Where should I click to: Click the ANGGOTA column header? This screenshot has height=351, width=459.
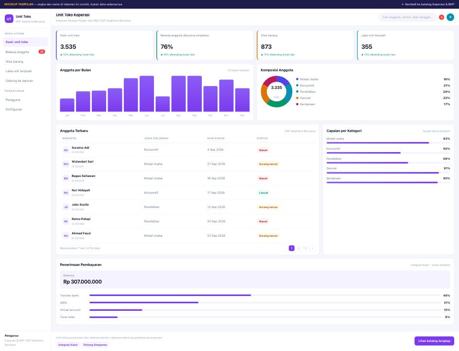pos(69,138)
